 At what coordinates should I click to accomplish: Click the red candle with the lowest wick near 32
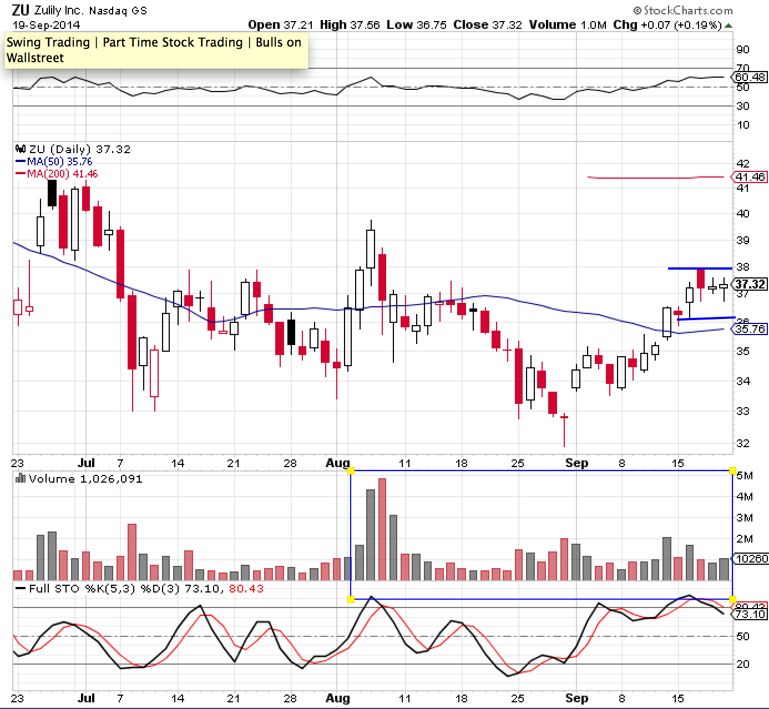click(564, 430)
